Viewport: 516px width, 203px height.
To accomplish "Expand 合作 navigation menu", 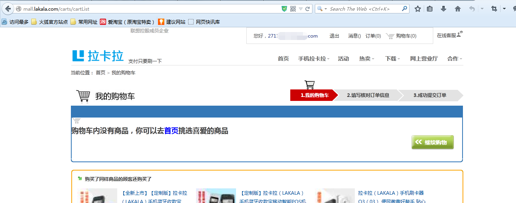I will tap(455, 59).
